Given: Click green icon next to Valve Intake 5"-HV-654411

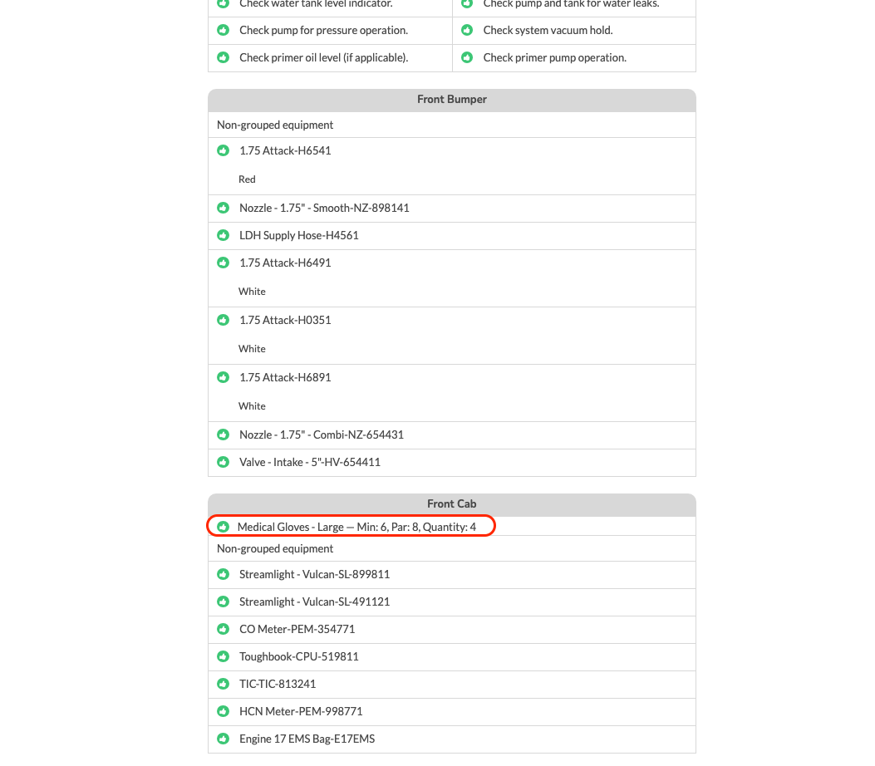Looking at the screenshot, I should click(224, 462).
